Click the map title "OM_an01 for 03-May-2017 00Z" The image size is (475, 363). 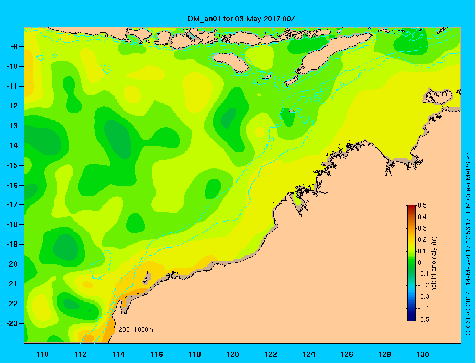point(241,19)
